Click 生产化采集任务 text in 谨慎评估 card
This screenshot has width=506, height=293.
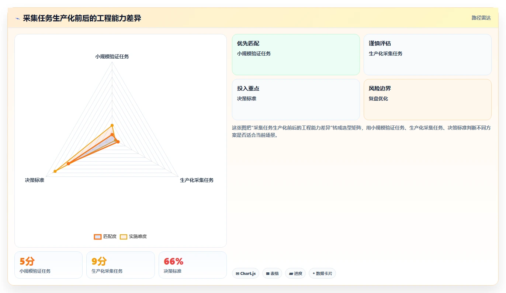click(x=386, y=54)
